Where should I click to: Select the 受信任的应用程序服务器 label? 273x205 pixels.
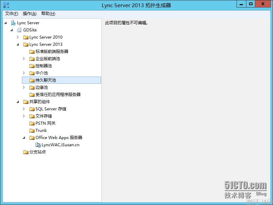click(x=58, y=95)
